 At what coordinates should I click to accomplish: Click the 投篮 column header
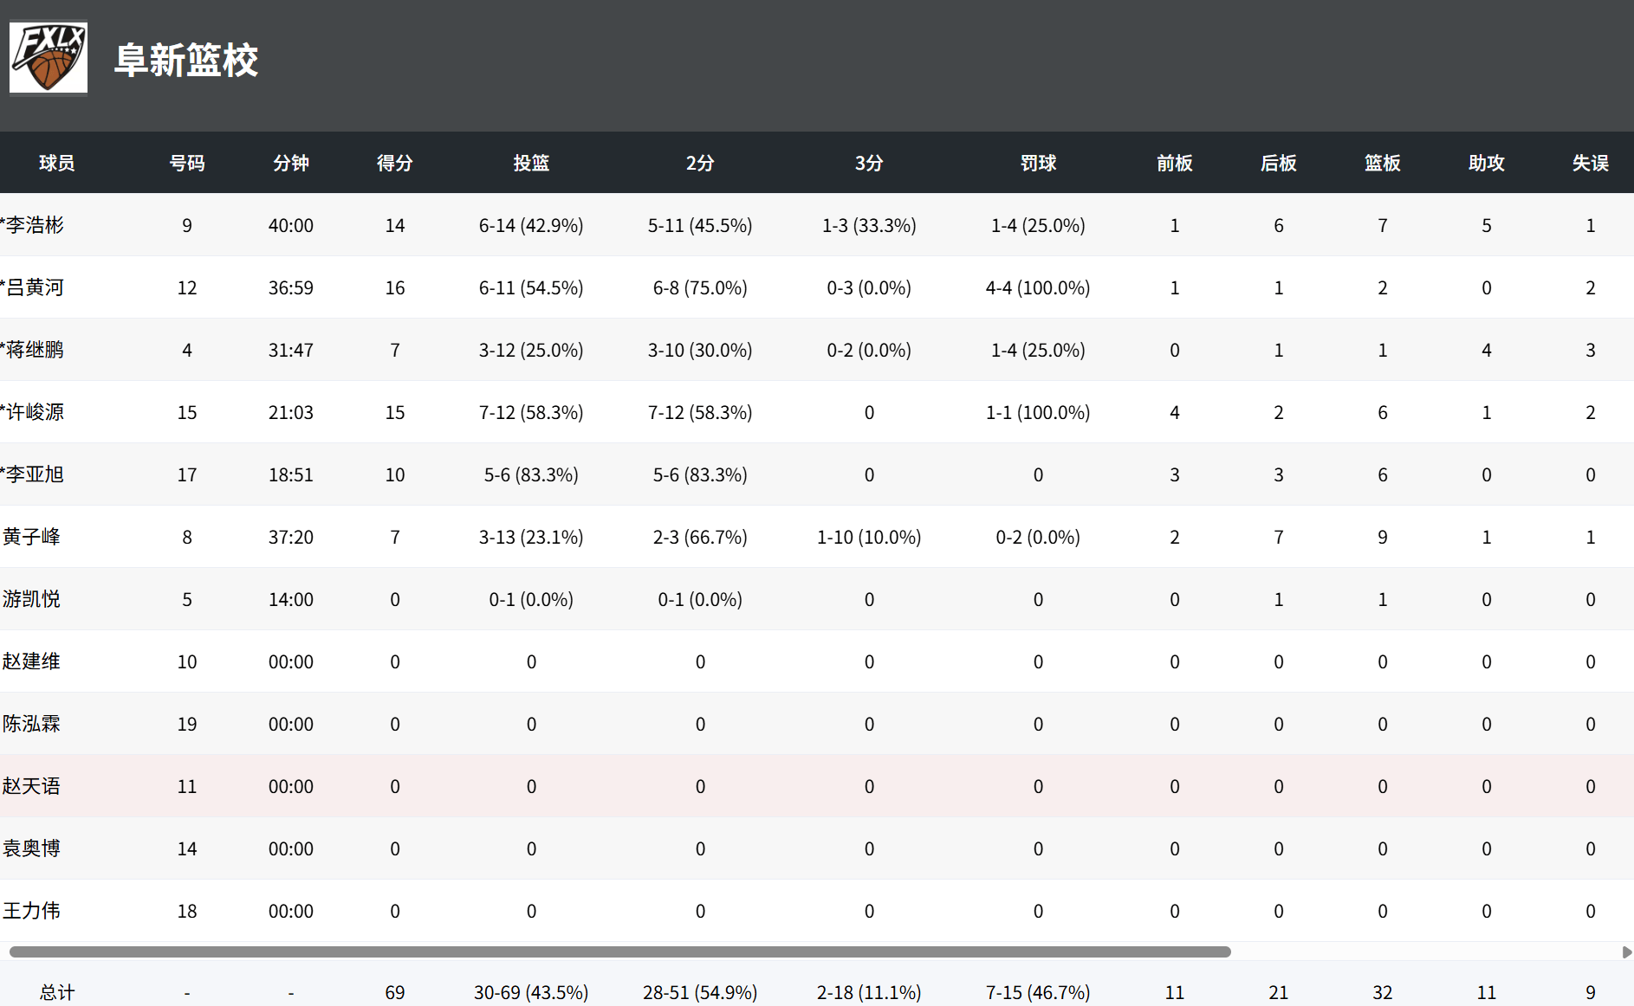point(531,163)
